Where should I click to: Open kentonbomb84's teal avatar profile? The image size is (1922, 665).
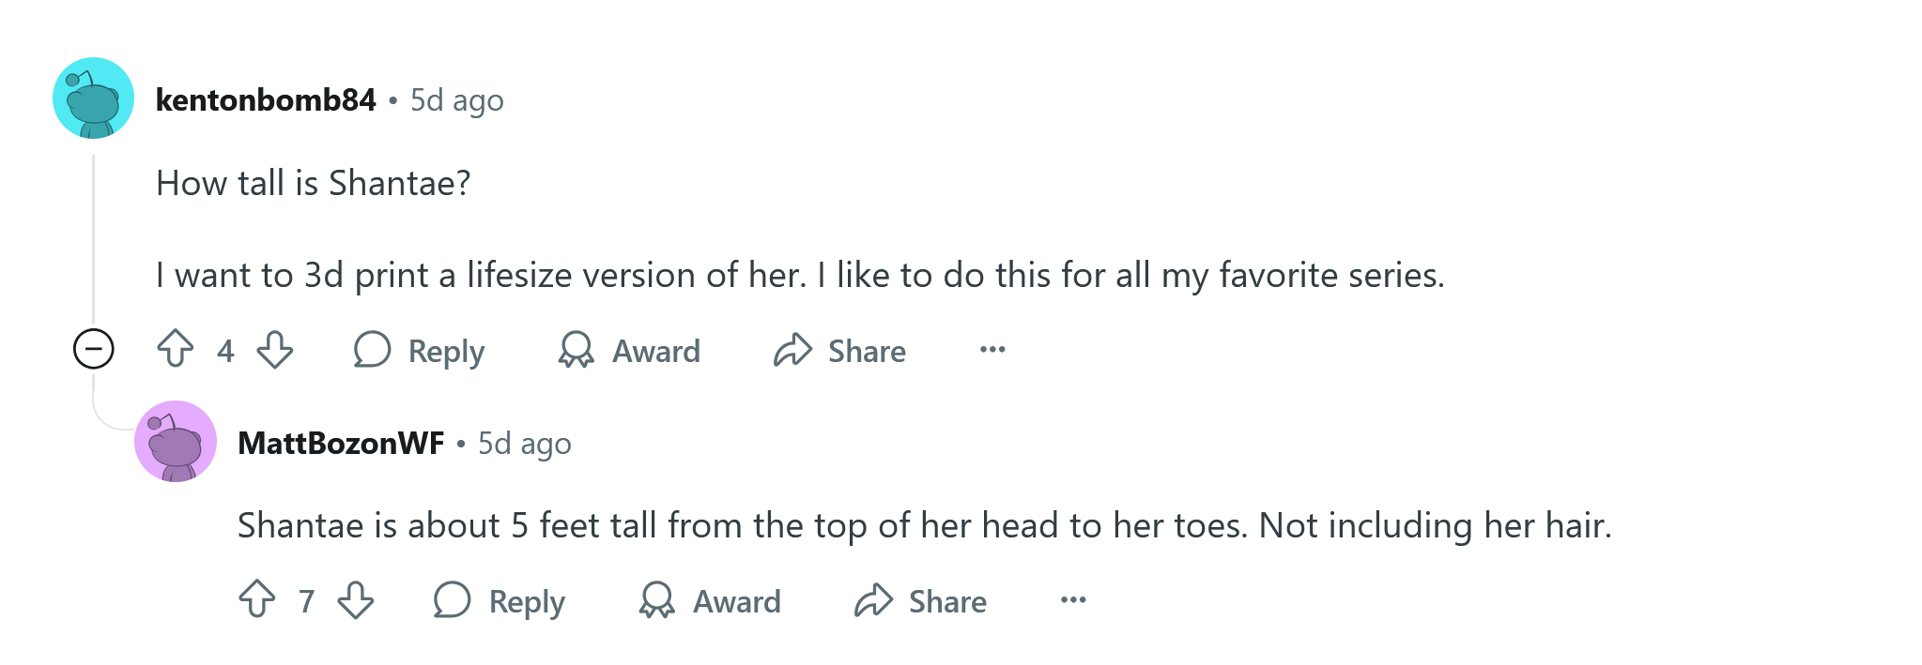click(93, 98)
